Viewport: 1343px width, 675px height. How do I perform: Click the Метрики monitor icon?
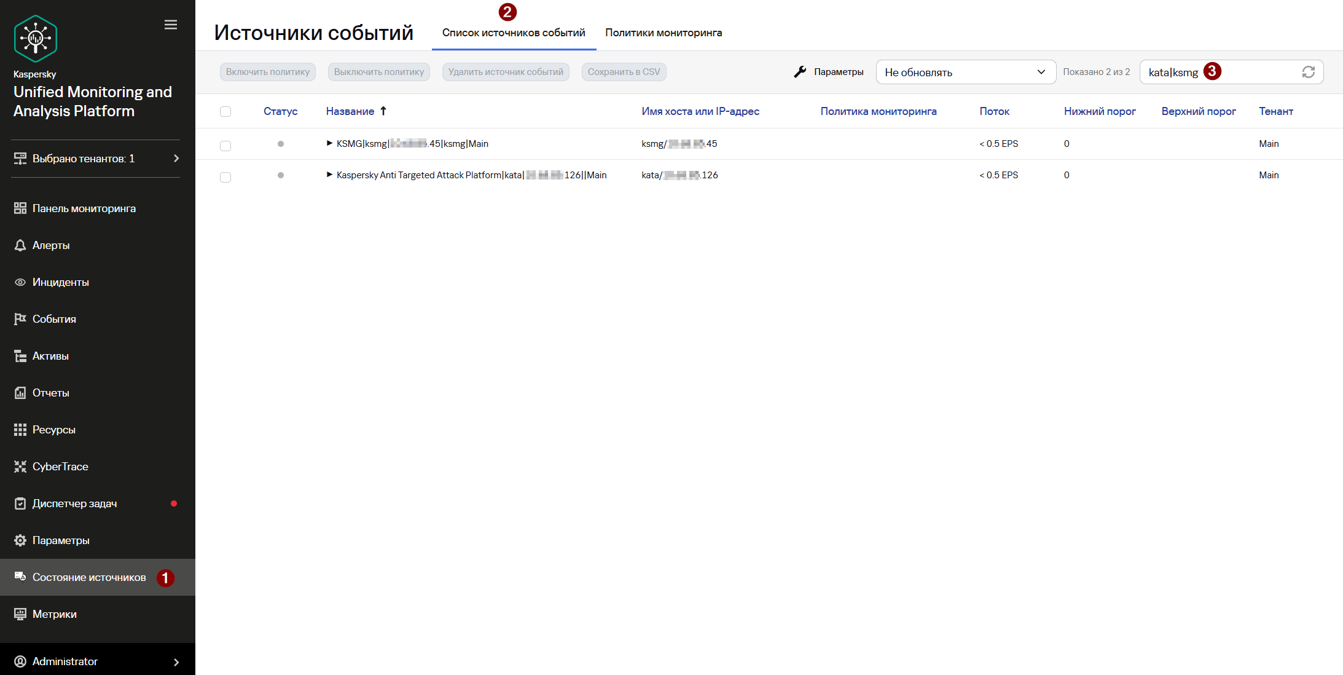click(x=20, y=614)
